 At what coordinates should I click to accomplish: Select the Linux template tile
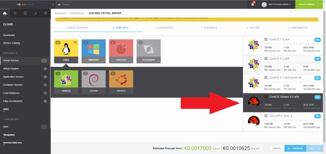(x=66, y=51)
